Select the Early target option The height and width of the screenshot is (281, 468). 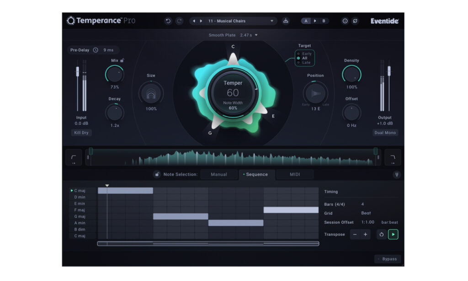[x=306, y=54]
